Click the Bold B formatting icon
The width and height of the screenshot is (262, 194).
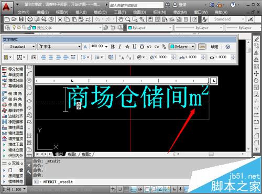coord(113,47)
